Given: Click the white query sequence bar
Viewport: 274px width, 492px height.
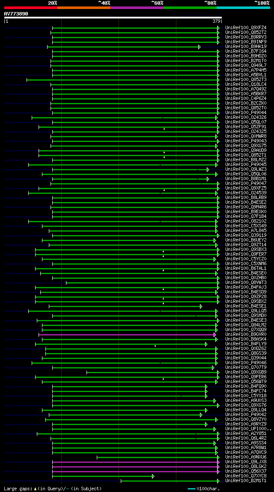Looking at the screenshot, I should pos(113,18).
